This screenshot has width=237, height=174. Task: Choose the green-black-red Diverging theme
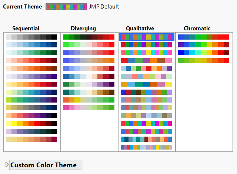pos(89,37)
